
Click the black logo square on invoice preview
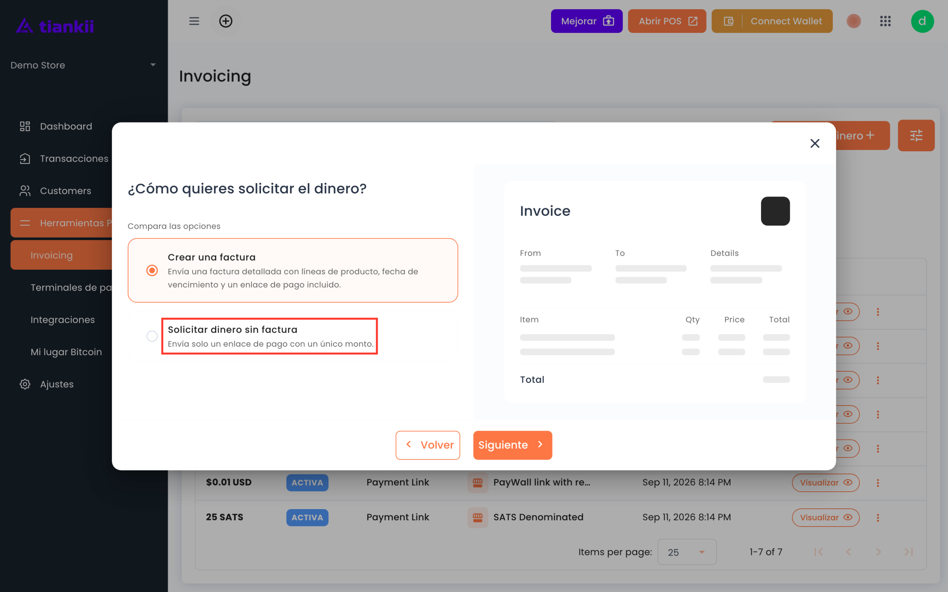tap(775, 211)
